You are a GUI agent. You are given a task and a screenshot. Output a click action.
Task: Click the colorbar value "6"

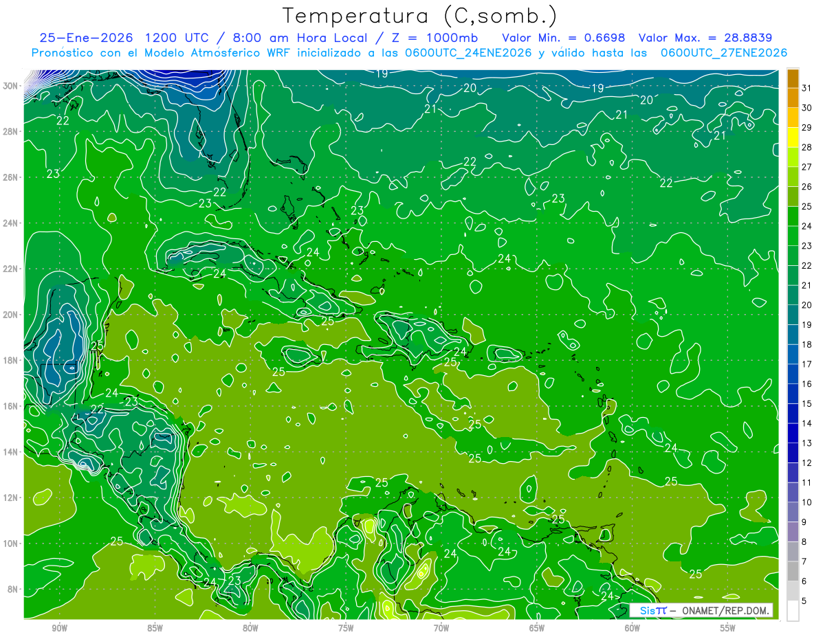click(804, 581)
